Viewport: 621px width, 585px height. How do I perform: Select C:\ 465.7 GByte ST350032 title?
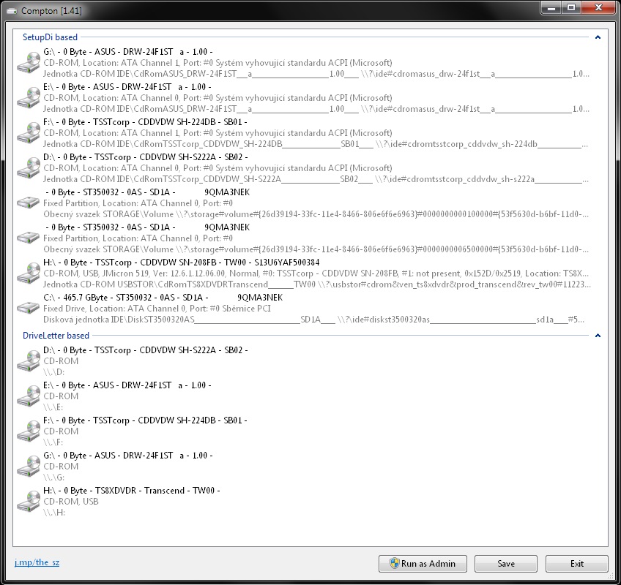[163, 298]
